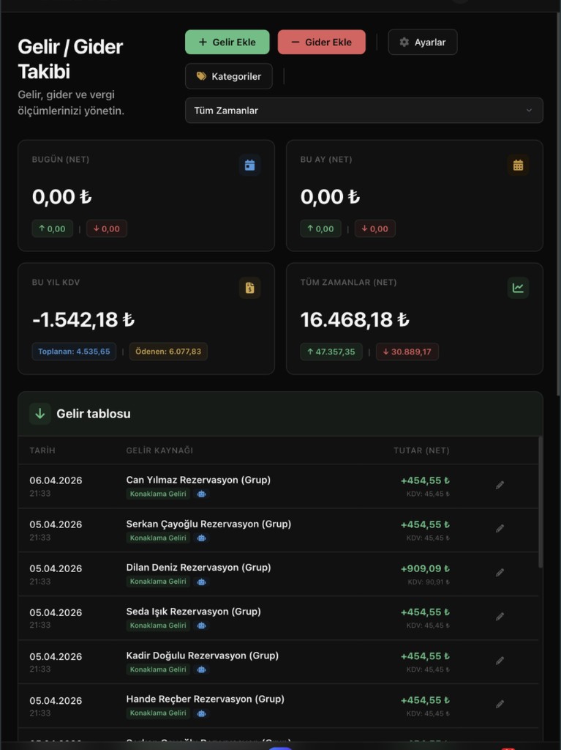561x750 pixels.
Task: Sort by Tutar (Net) column header
Action: point(421,450)
